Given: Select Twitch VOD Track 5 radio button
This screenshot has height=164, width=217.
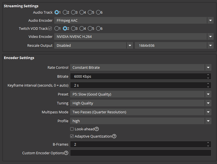Looking at the screenshot, I should [90, 28].
